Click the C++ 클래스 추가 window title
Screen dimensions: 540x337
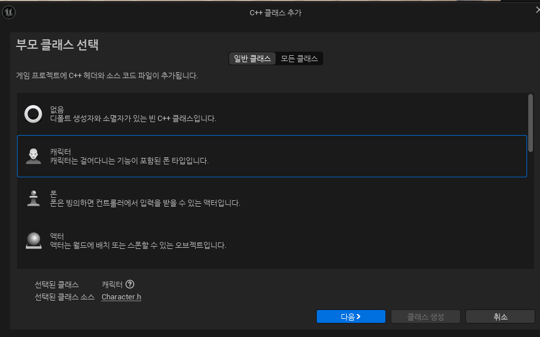tap(276, 13)
